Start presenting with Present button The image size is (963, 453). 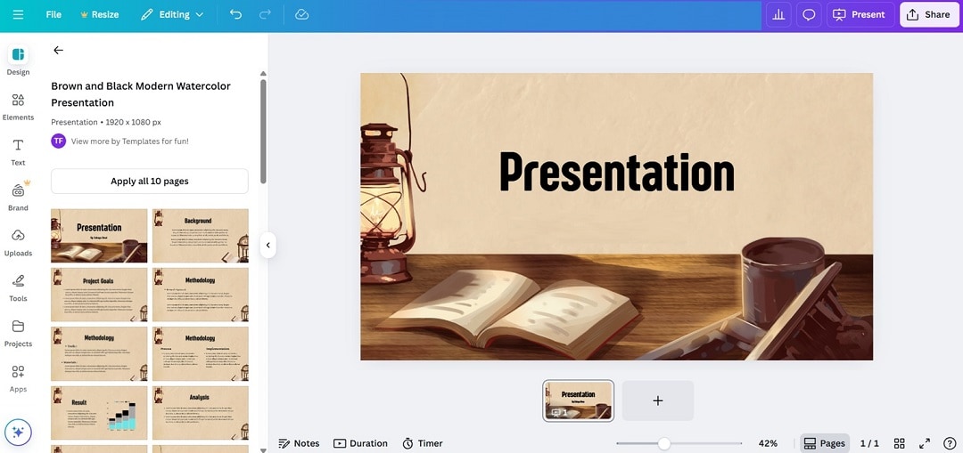pyautogui.click(x=860, y=14)
